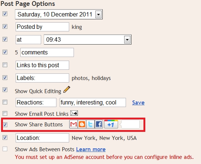Click the +1 count bubble

pyautogui.click(x=130, y=124)
